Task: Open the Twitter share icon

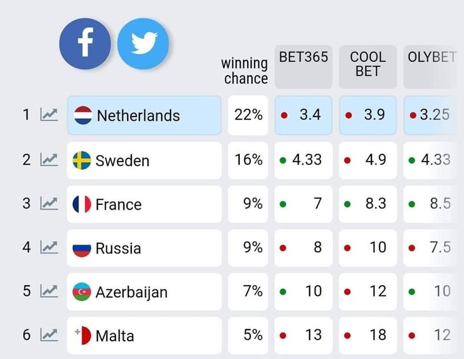Action: coord(143,43)
